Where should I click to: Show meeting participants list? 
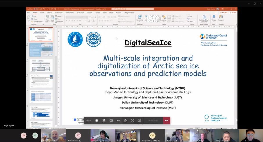tap(140, 121)
